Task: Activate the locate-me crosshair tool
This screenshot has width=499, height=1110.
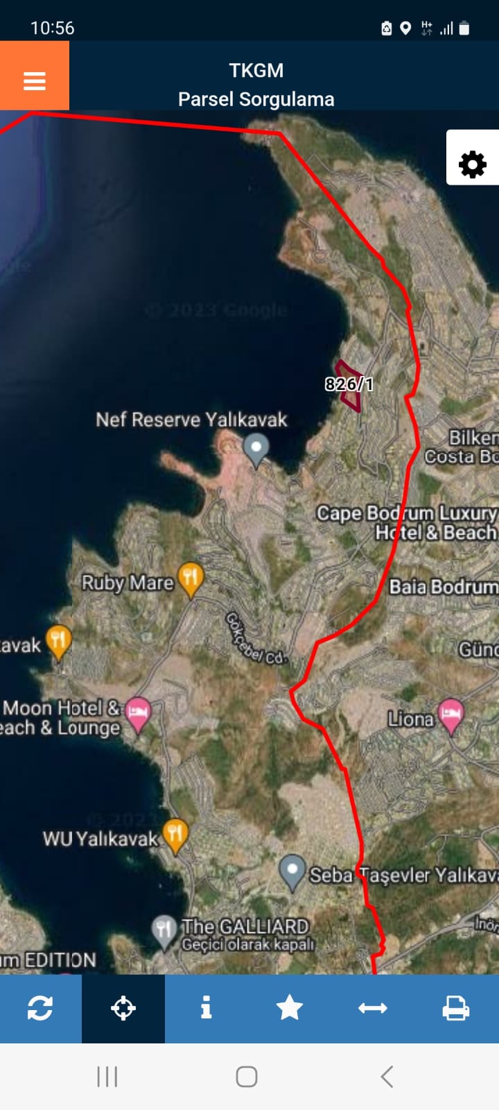Action: tap(123, 1008)
